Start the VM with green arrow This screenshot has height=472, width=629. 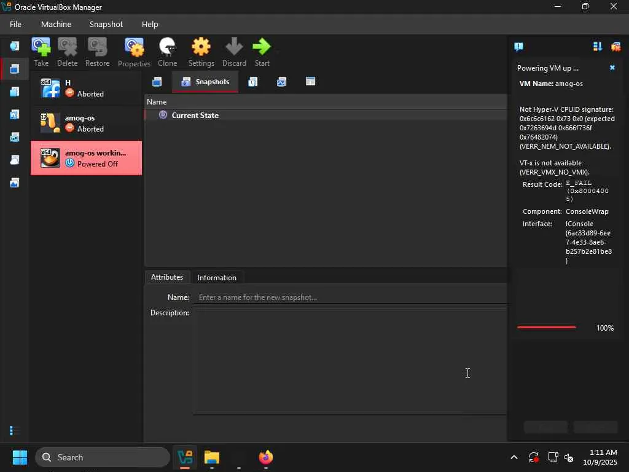coord(262,52)
